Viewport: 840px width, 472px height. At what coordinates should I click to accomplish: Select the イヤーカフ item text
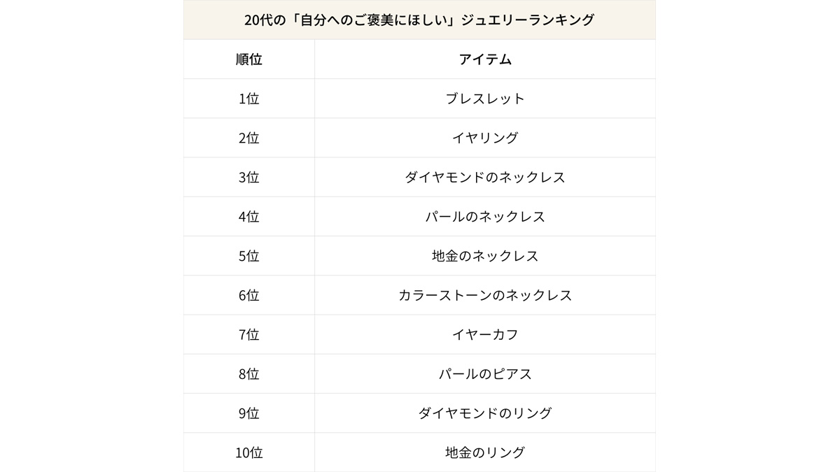[x=485, y=335]
